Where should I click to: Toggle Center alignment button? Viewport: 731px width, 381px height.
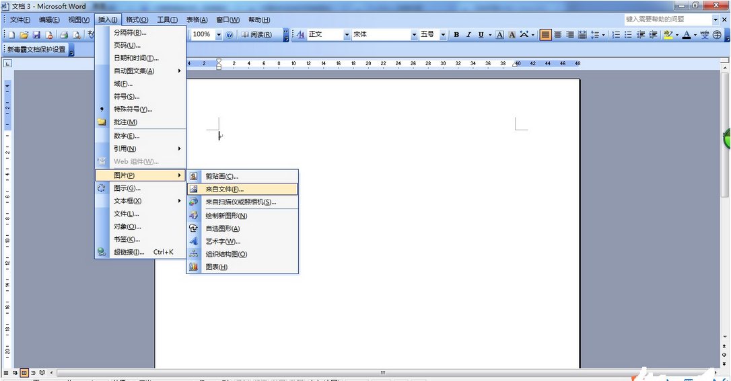pos(557,35)
